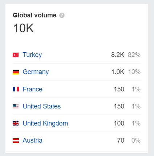Open the France country link

[x=33, y=89]
